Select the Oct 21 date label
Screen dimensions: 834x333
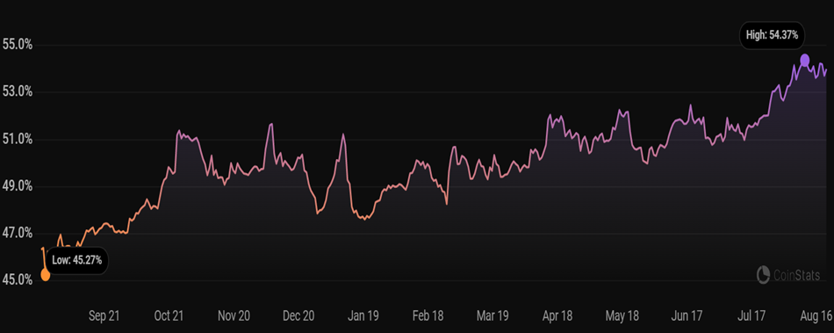(x=169, y=316)
